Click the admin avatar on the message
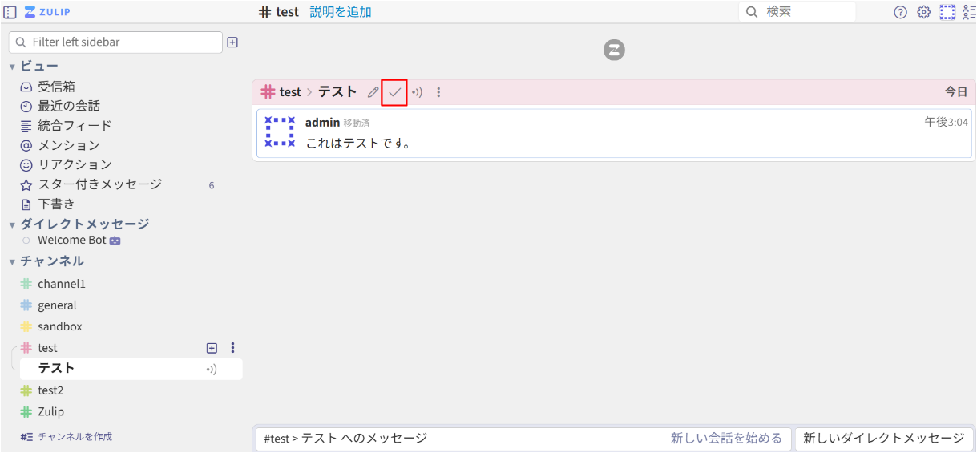Screen dimensions: 977x453 (280, 131)
